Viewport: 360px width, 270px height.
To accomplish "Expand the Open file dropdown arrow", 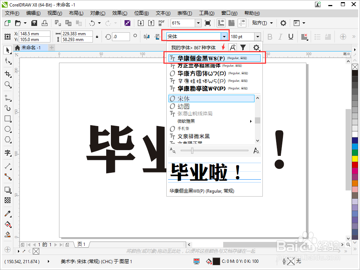I will click(x=25, y=23).
